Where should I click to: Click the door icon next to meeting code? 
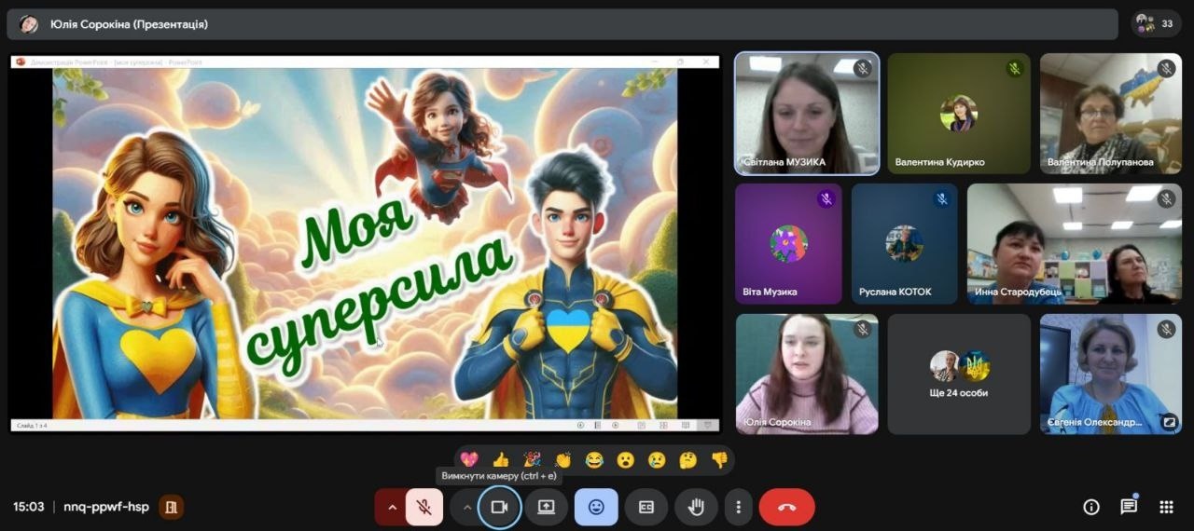[x=171, y=507]
